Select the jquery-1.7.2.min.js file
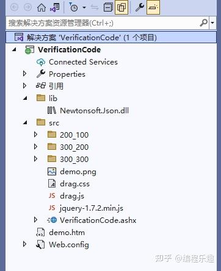221x271 pixels. [92, 208]
